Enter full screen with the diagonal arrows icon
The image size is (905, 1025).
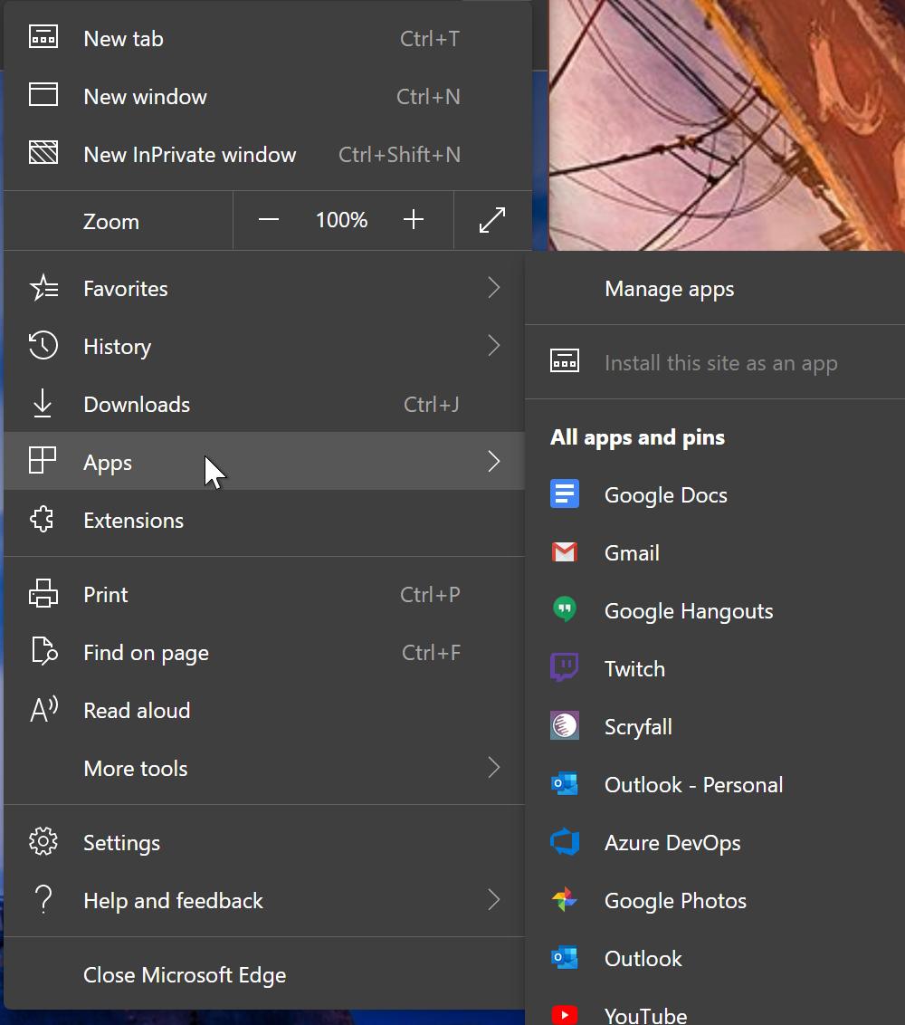click(492, 220)
